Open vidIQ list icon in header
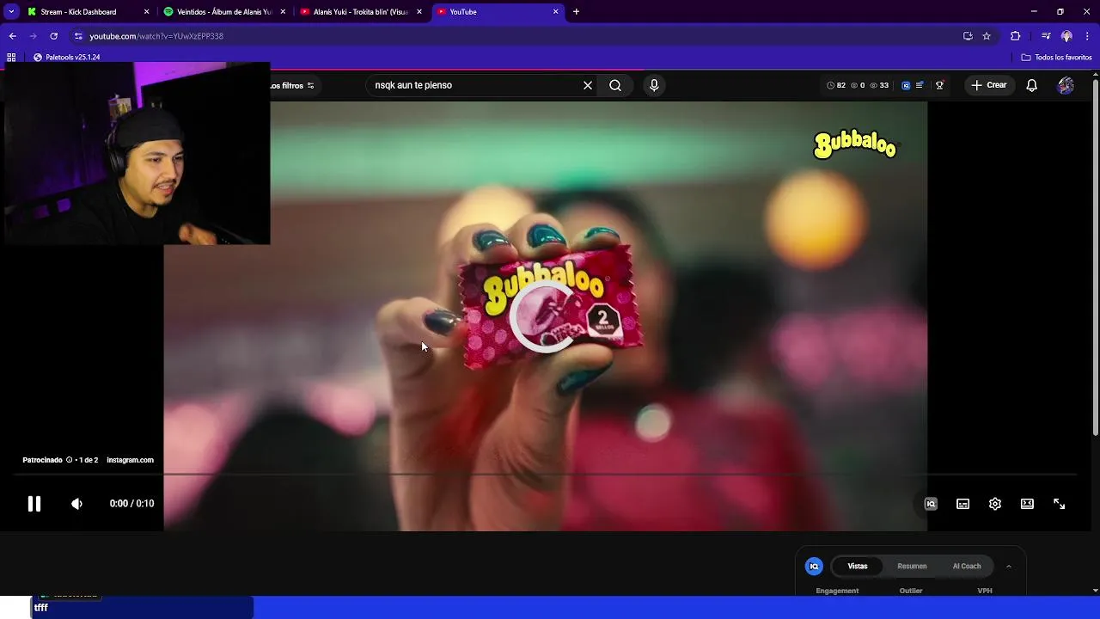 [x=920, y=85]
